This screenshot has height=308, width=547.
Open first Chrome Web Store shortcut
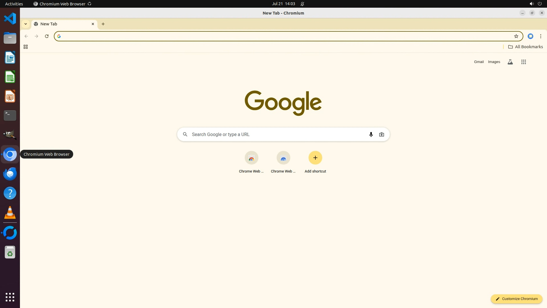pyautogui.click(x=251, y=158)
